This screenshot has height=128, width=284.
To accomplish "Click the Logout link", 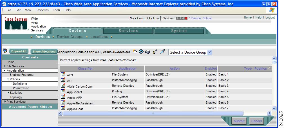I will (x=270, y=17).
